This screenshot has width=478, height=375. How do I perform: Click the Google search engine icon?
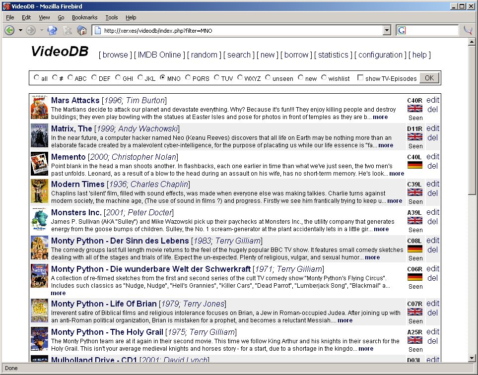pyautogui.click(x=402, y=30)
